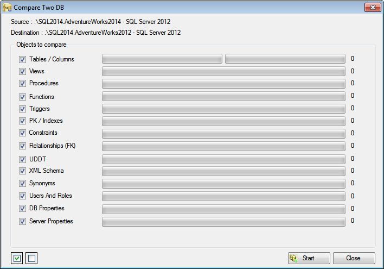The width and height of the screenshot is (384, 269).
Task: Click the Triggers progress bar
Action: tap(223, 109)
